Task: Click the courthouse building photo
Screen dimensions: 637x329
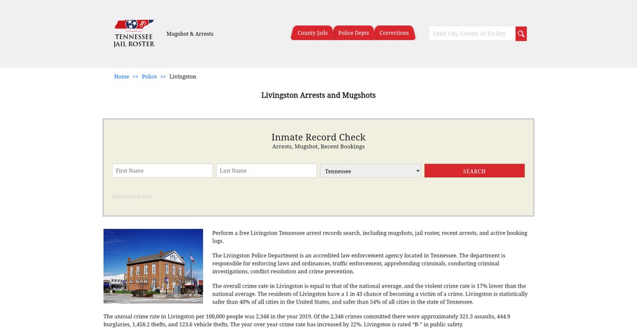Action: [x=153, y=266]
